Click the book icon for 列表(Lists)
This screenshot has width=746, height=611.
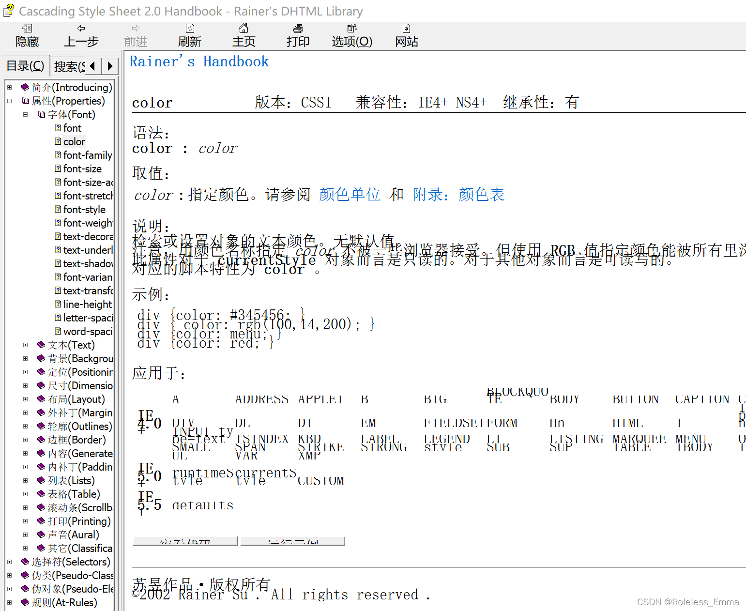pyautogui.click(x=42, y=480)
